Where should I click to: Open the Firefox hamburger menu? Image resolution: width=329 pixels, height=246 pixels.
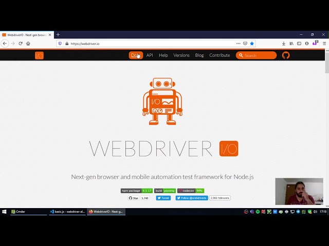tap(324, 44)
